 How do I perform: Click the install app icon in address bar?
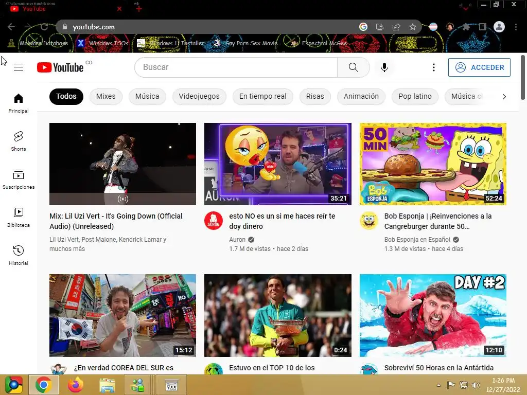379,27
